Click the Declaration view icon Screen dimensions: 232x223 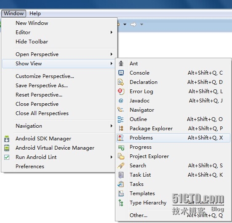[x=121, y=82]
